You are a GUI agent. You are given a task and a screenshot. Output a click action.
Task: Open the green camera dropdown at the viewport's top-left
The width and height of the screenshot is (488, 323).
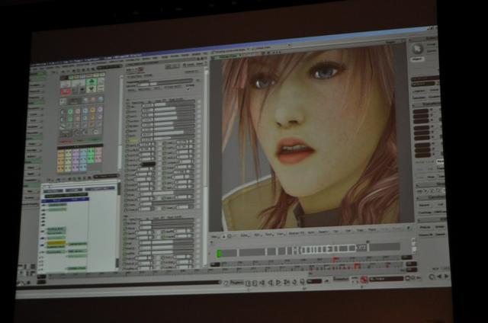click(x=228, y=57)
